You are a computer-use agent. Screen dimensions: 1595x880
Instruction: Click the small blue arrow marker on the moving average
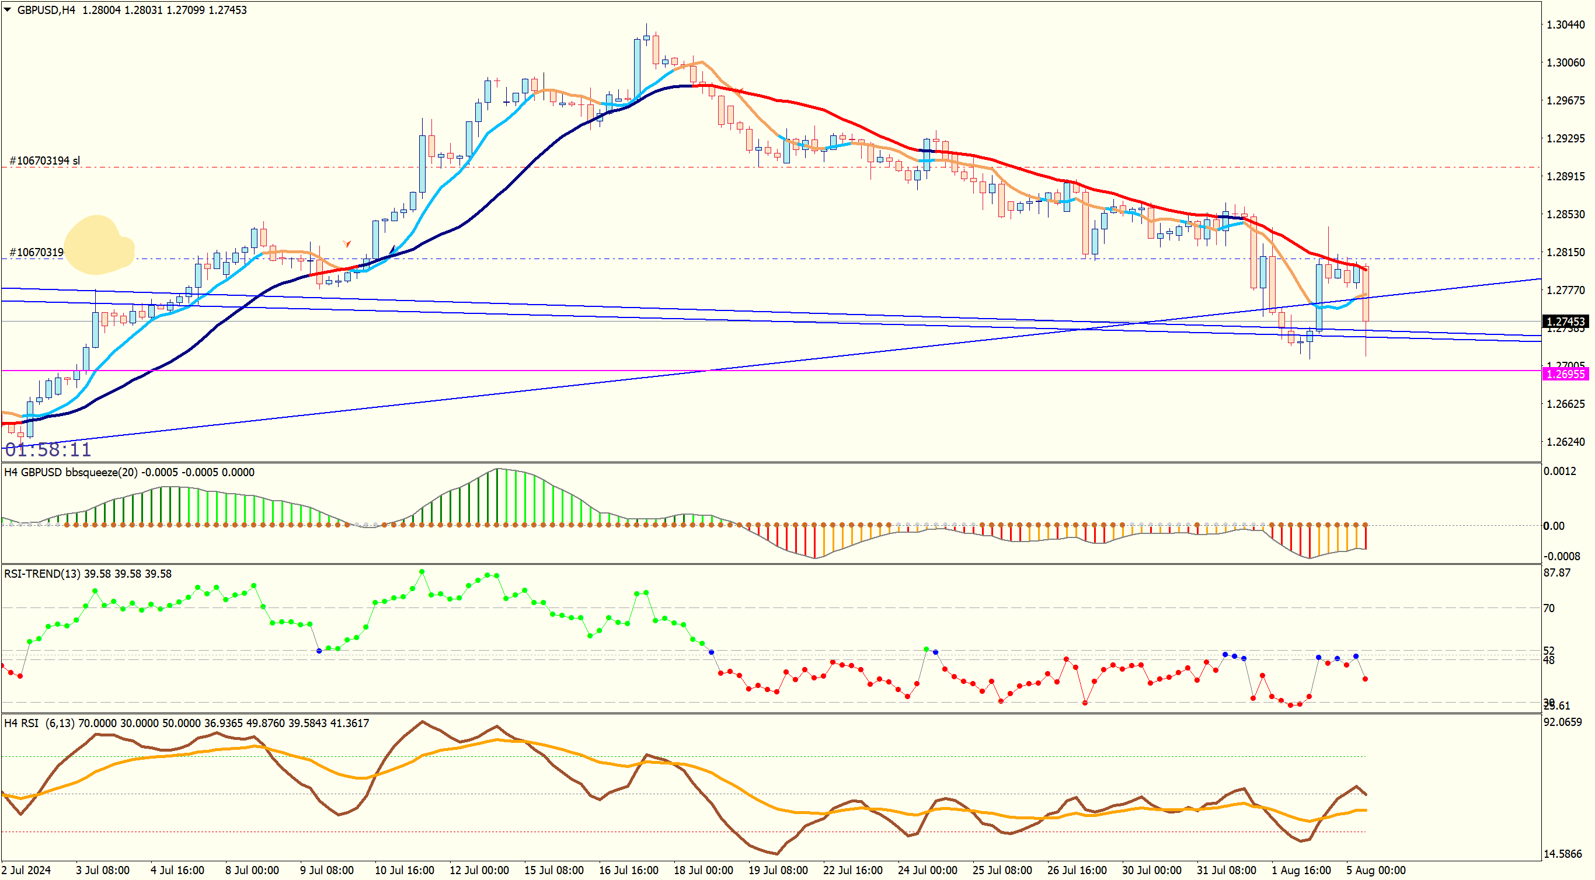pyautogui.click(x=392, y=250)
